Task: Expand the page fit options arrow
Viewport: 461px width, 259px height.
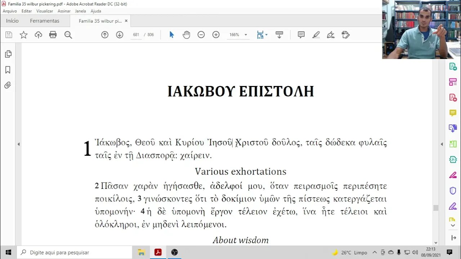Action: (266, 35)
